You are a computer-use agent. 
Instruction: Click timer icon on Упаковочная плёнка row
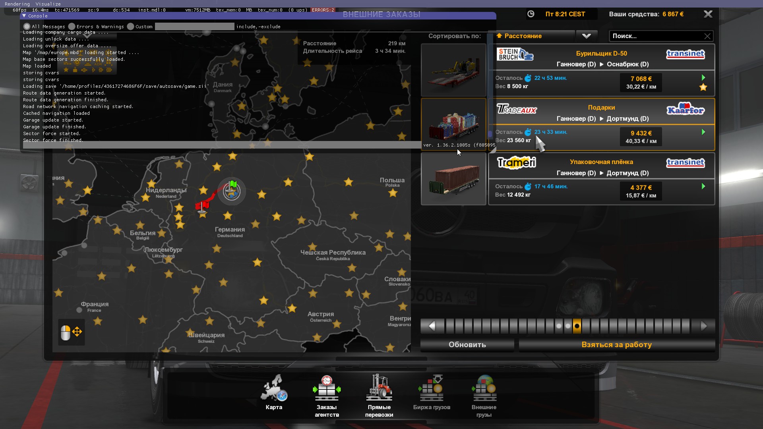click(x=528, y=186)
